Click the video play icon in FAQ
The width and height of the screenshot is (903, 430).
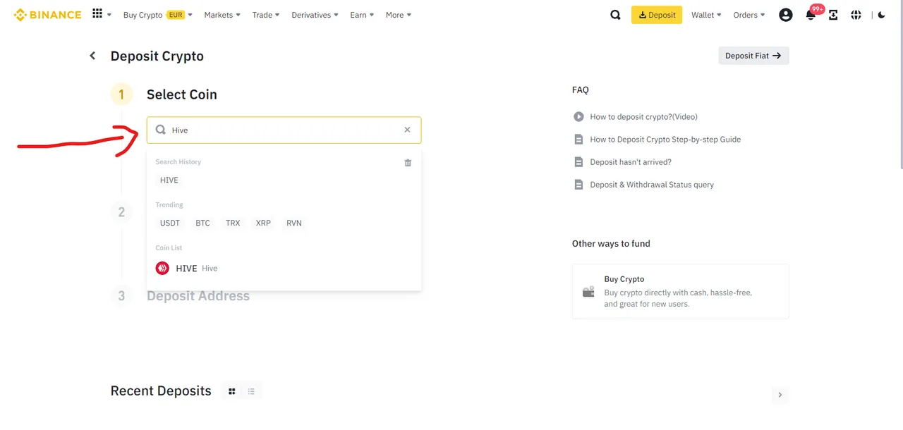tap(578, 117)
